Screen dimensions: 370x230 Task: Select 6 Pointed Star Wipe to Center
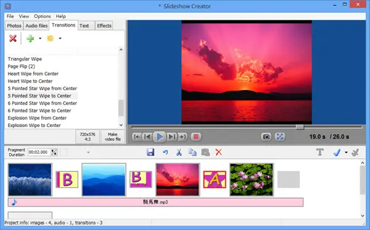click(39, 110)
